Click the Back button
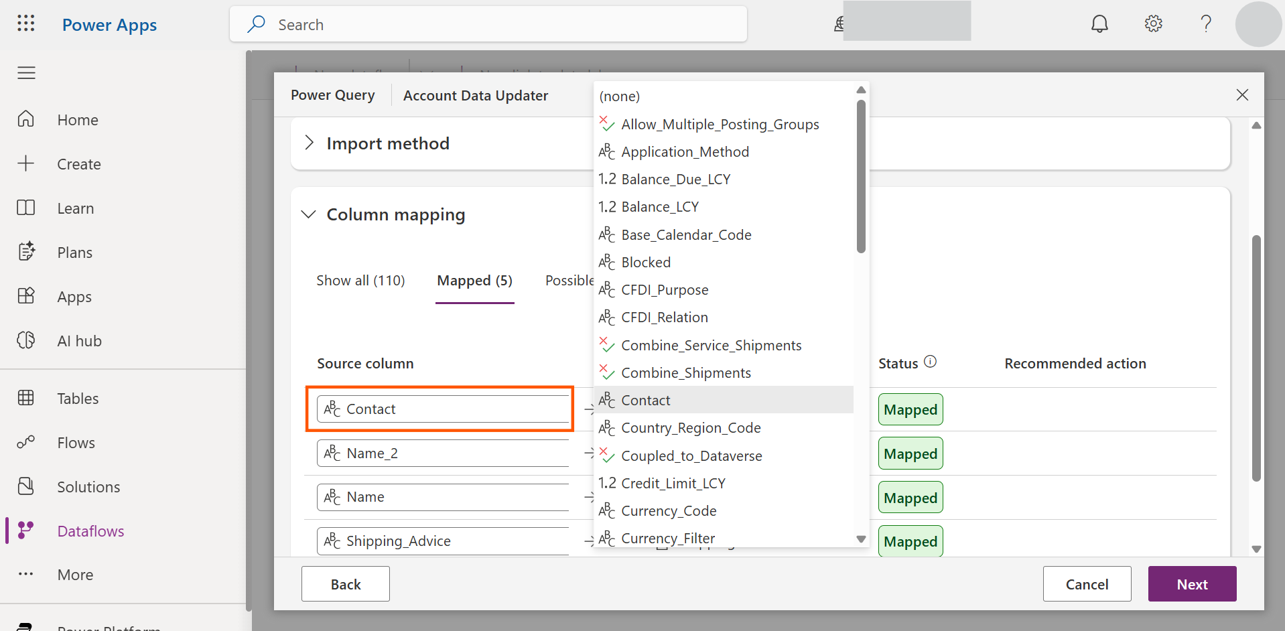1285x631 pixels. click(x=345, y=584)
